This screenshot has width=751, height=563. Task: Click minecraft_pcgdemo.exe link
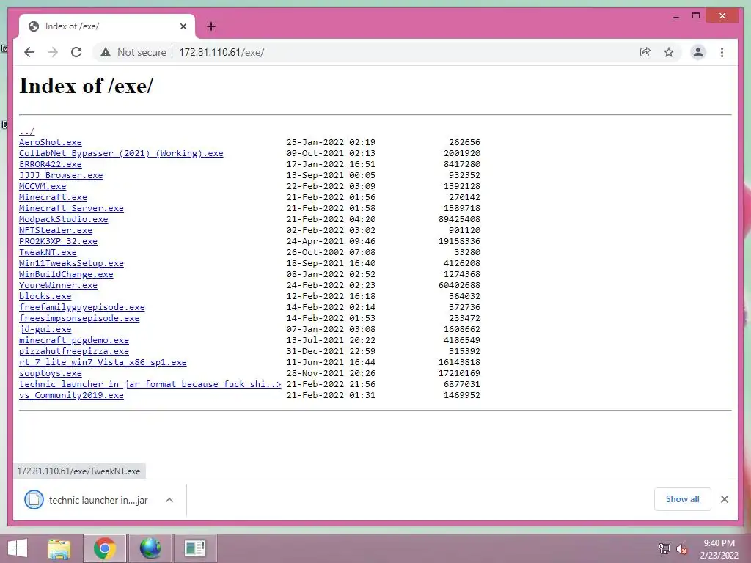pyautogui.click(x=74, y=340)
